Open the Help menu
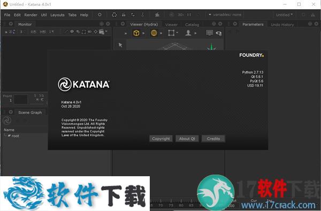This screenshot has width=321, height=211. pos(84,15)
